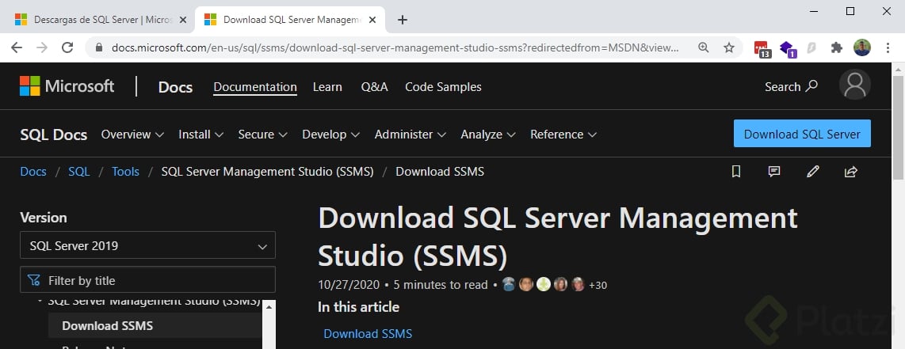This screenshot has height=349, width=905.
Task: Close the Download SQL Server Management tab
Action: coord(372,20)
